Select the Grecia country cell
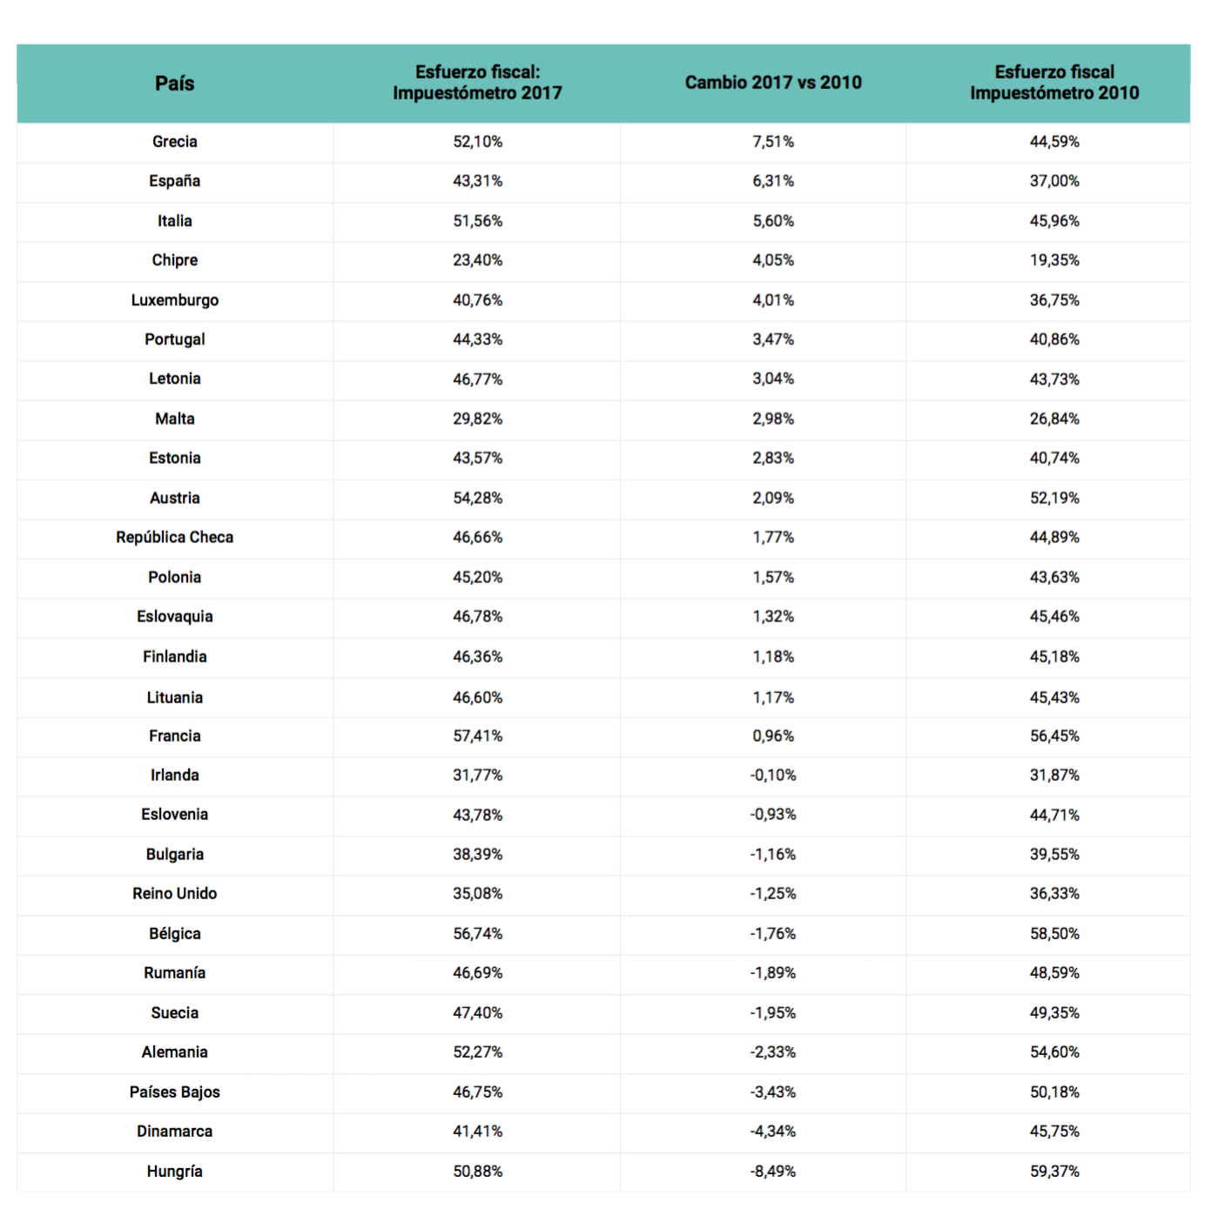 174,142
